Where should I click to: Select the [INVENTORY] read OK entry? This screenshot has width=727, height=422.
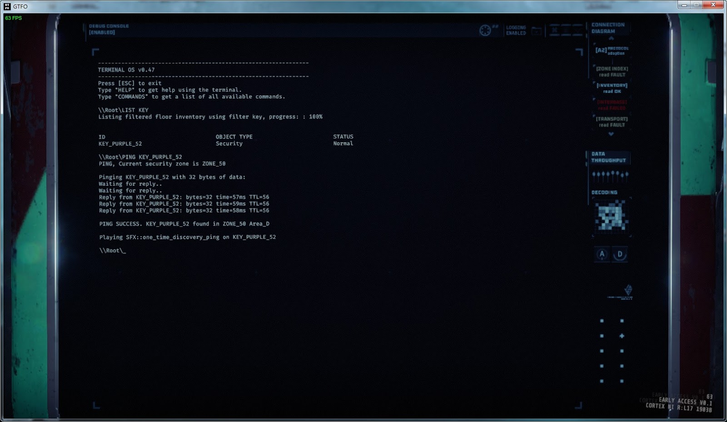(x=612, y=88)
